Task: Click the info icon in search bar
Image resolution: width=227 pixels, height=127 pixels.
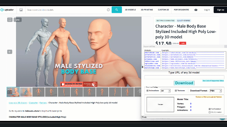Action: (x=108, y=10)
